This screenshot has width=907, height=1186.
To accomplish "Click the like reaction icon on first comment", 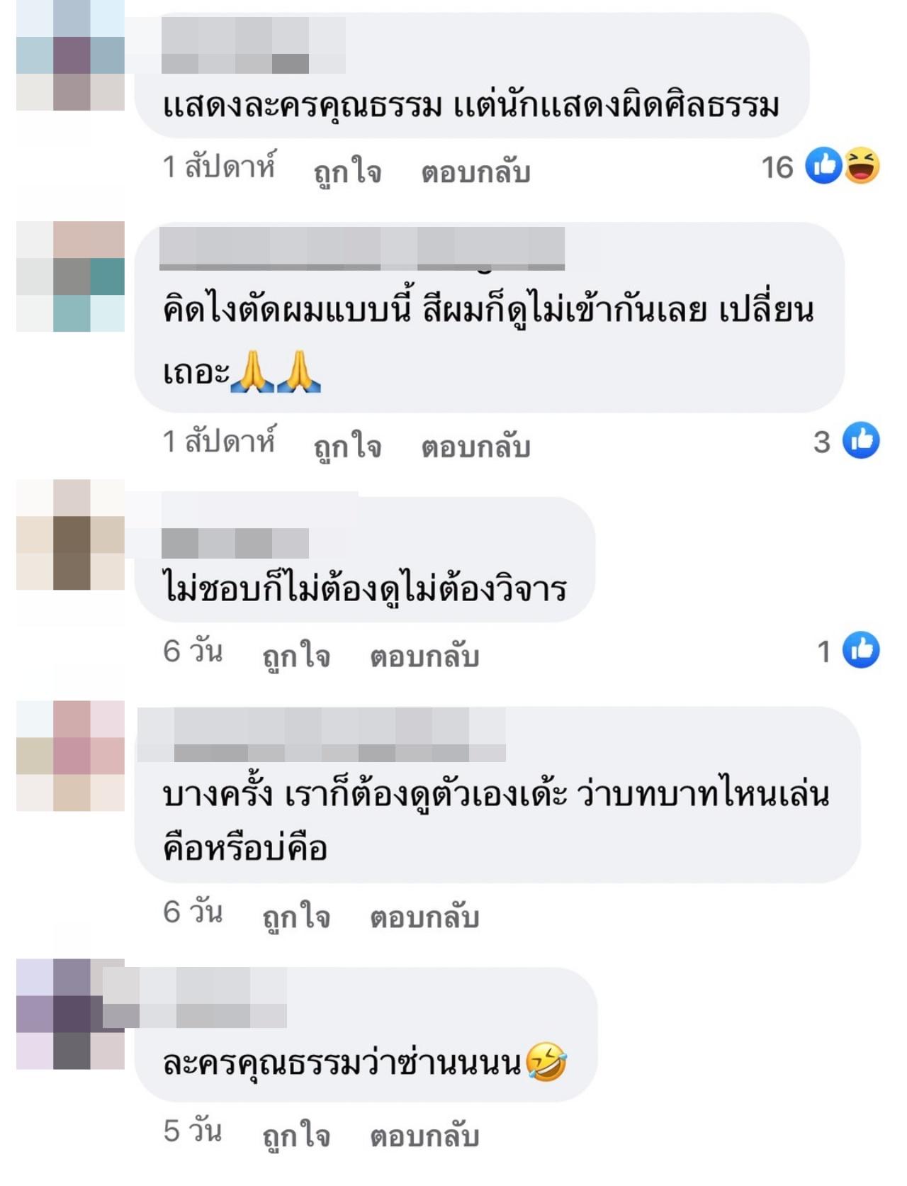I will (823, 166).
